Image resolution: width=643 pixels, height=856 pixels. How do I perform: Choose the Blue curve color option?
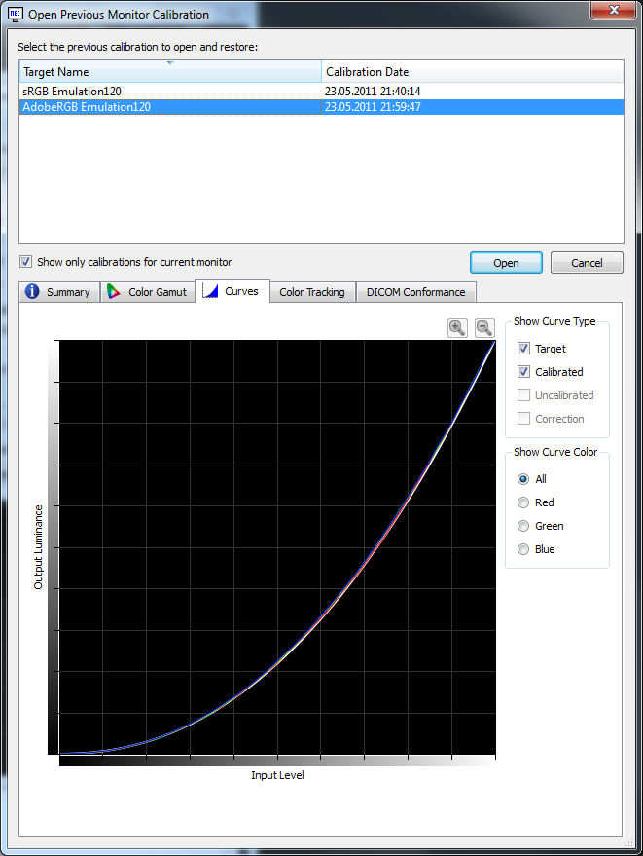click(524, 549)
